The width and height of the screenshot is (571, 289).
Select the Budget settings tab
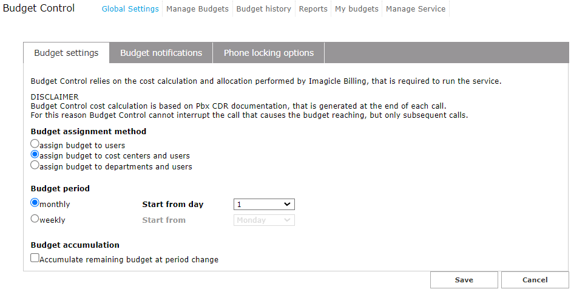[x=66, y=53]
